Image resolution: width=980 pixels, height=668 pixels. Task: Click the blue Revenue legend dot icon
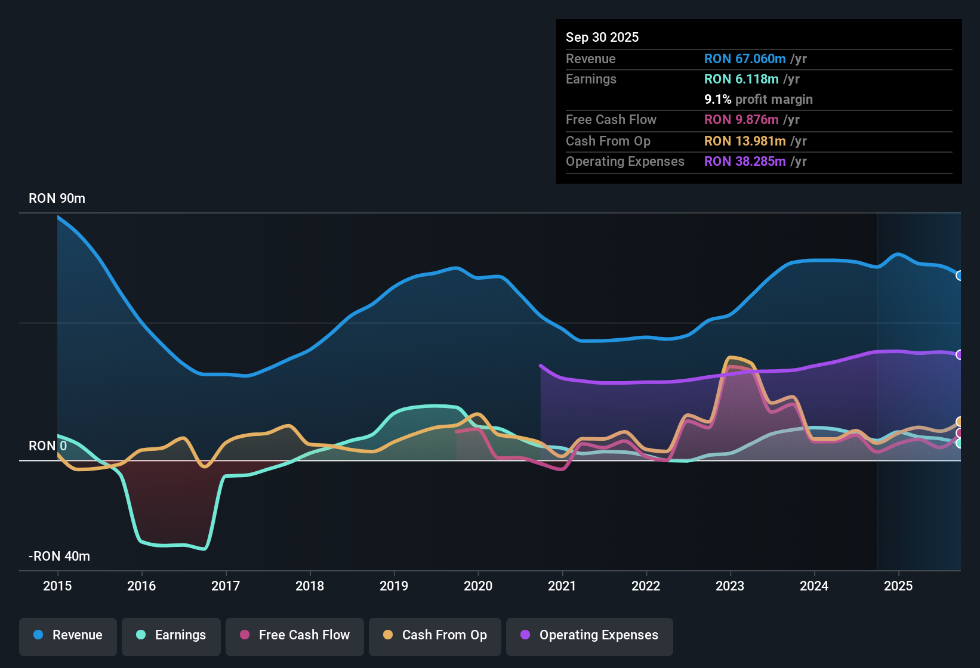(37, 635)
